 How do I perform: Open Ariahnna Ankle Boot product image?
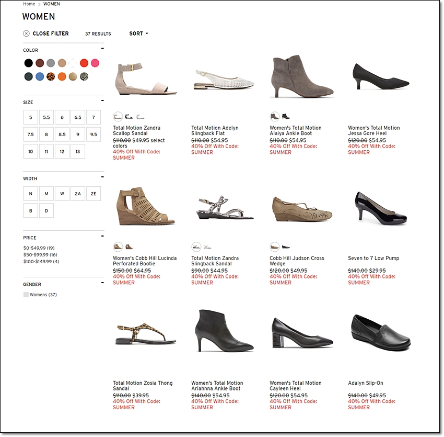pos(224,331)
